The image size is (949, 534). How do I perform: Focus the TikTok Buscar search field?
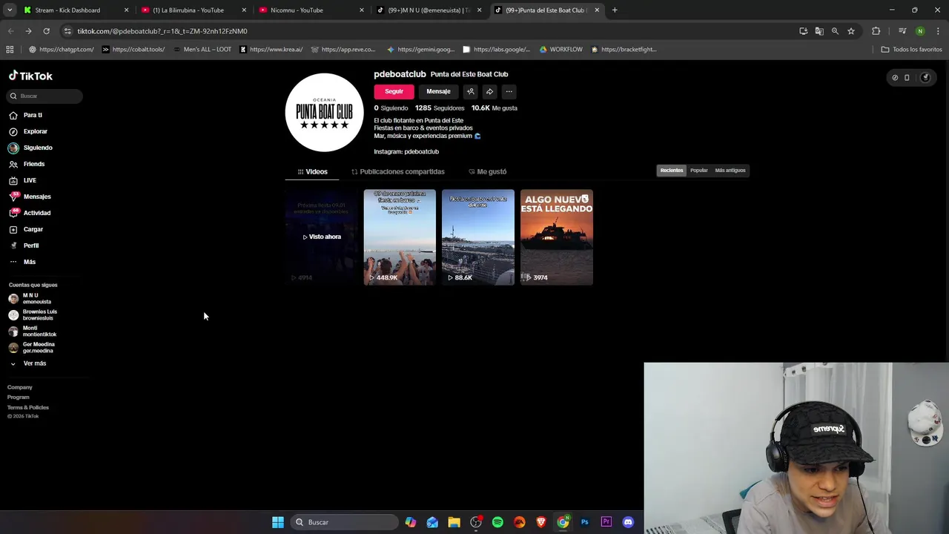click(x=45, y=96)
